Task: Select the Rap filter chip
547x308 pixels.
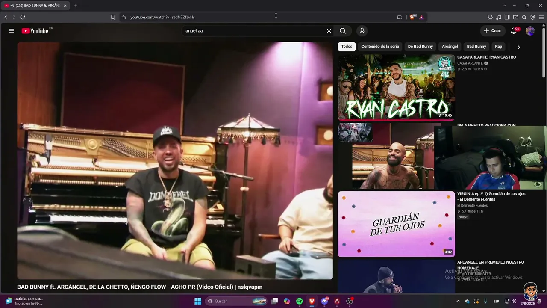Action: pos(499,47)
